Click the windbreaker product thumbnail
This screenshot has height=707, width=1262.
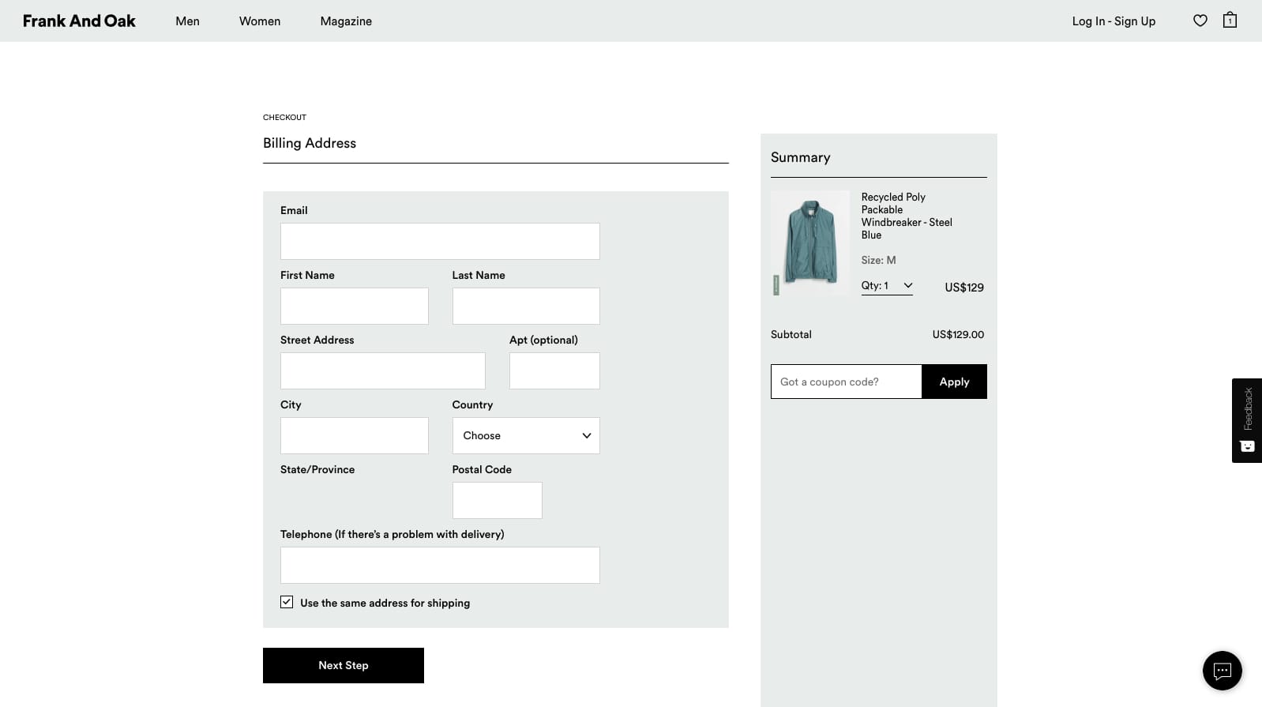(810, 243)
